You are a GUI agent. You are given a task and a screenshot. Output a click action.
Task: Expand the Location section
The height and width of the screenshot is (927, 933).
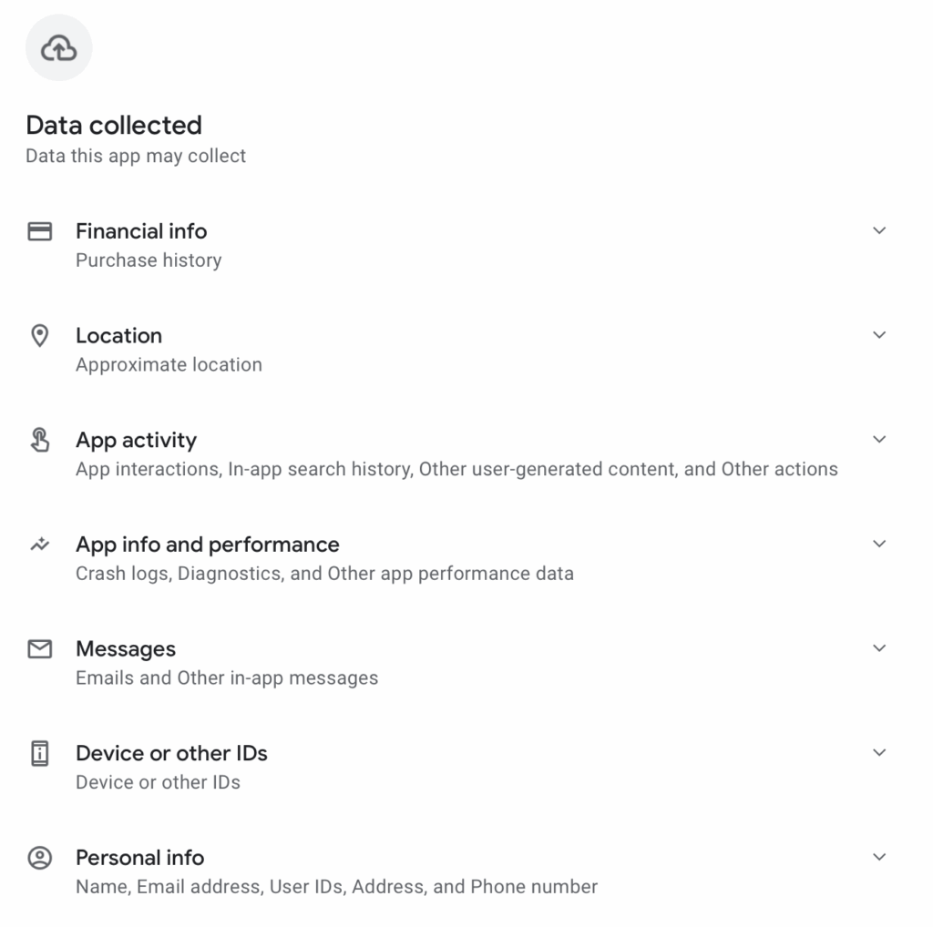coord(879,334)
